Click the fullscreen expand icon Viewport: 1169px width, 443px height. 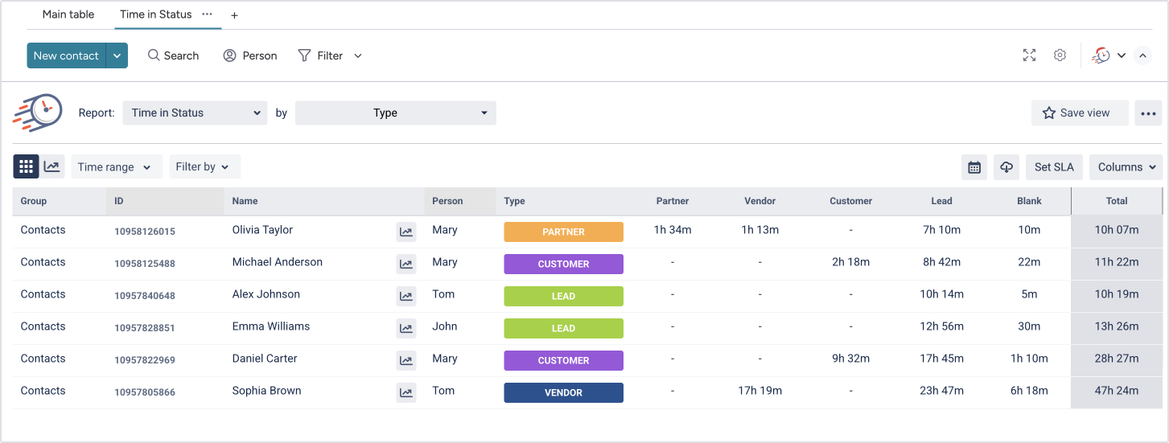tap(1029, 55)
